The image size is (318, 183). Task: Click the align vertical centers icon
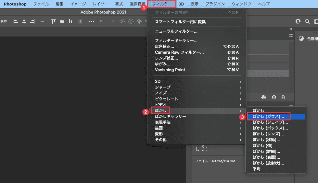coord(62,21)
